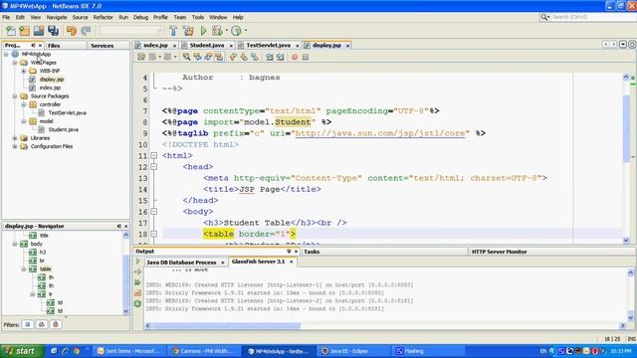Screen dimensions: 637x358
Task: Click the Next Bookmark editor icon
Action: (x=244, y=57)
